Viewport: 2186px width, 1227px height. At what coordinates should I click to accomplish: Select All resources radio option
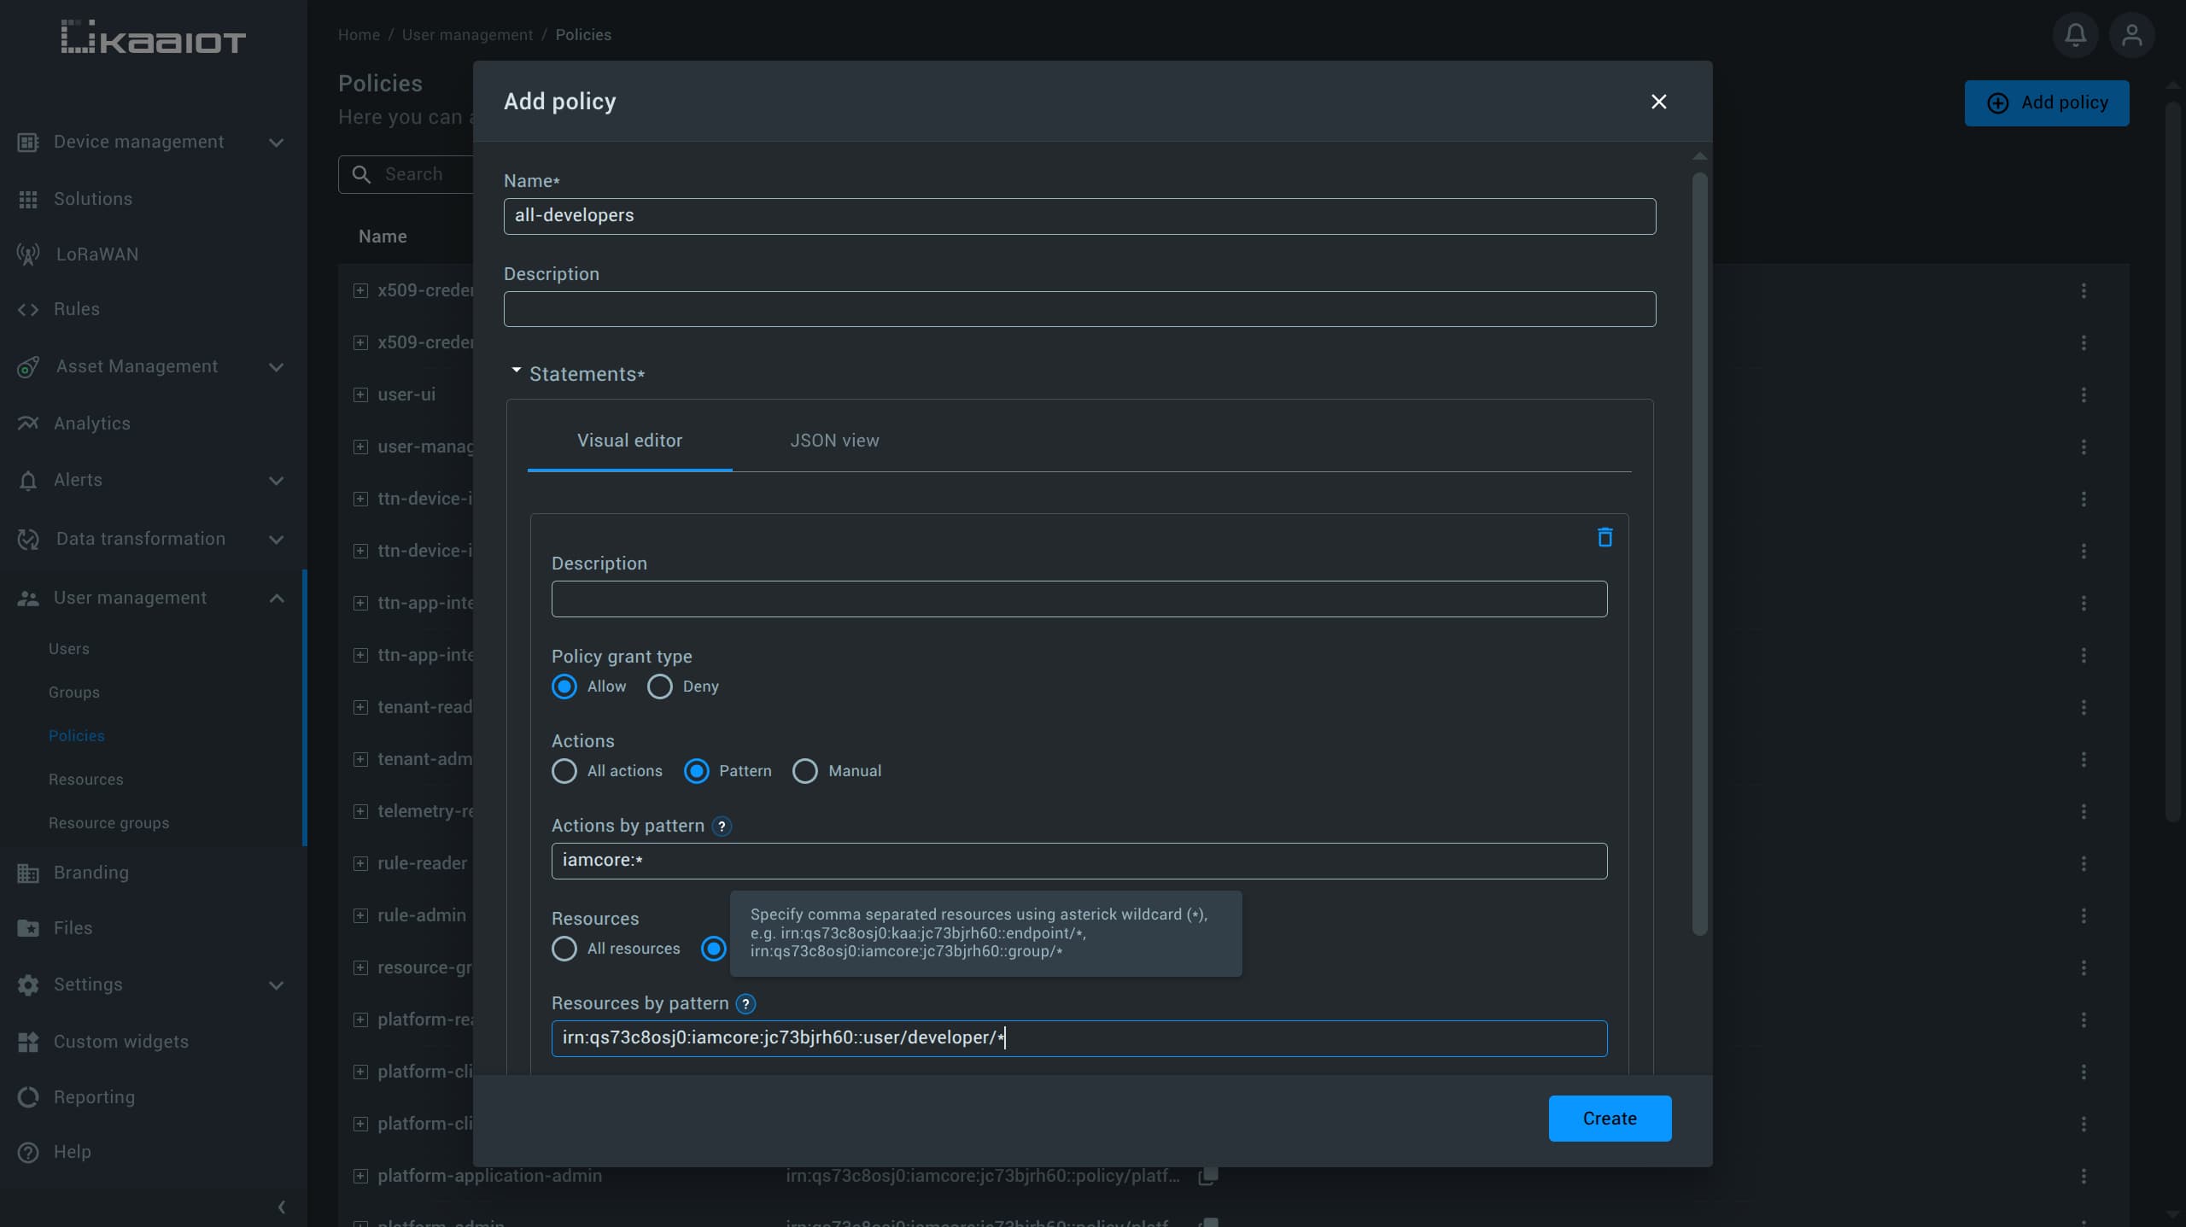coord(564,949)
